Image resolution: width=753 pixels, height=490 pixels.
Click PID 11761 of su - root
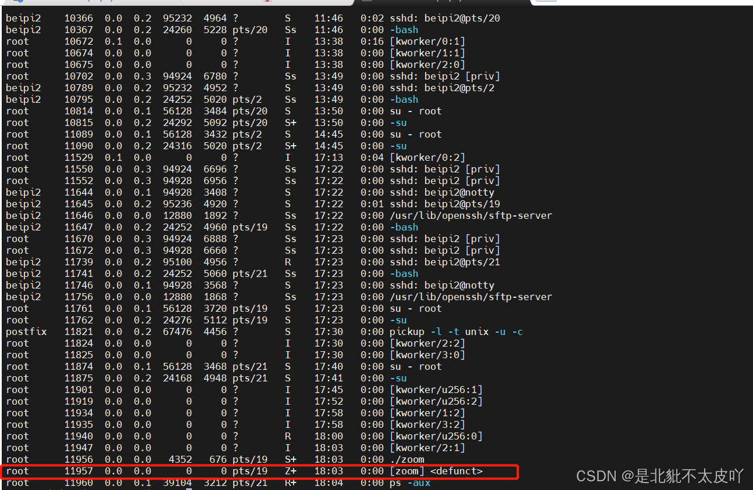[x=78, y=308]
